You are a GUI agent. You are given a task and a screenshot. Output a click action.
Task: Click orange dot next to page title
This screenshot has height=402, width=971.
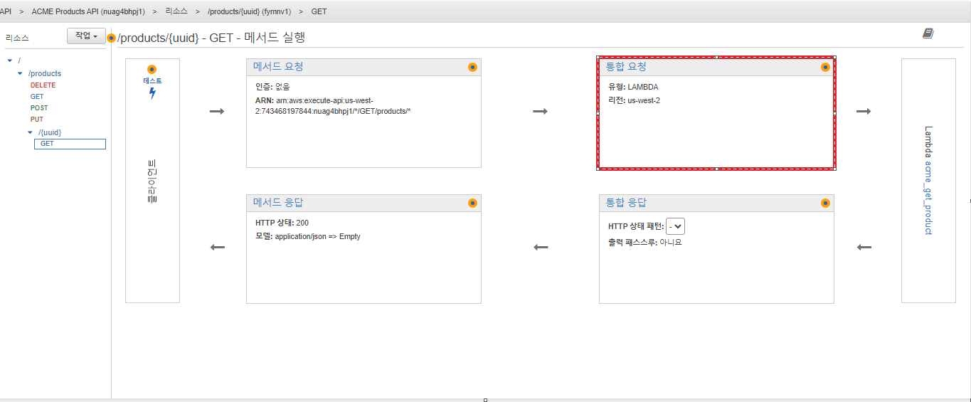(111, 38)
